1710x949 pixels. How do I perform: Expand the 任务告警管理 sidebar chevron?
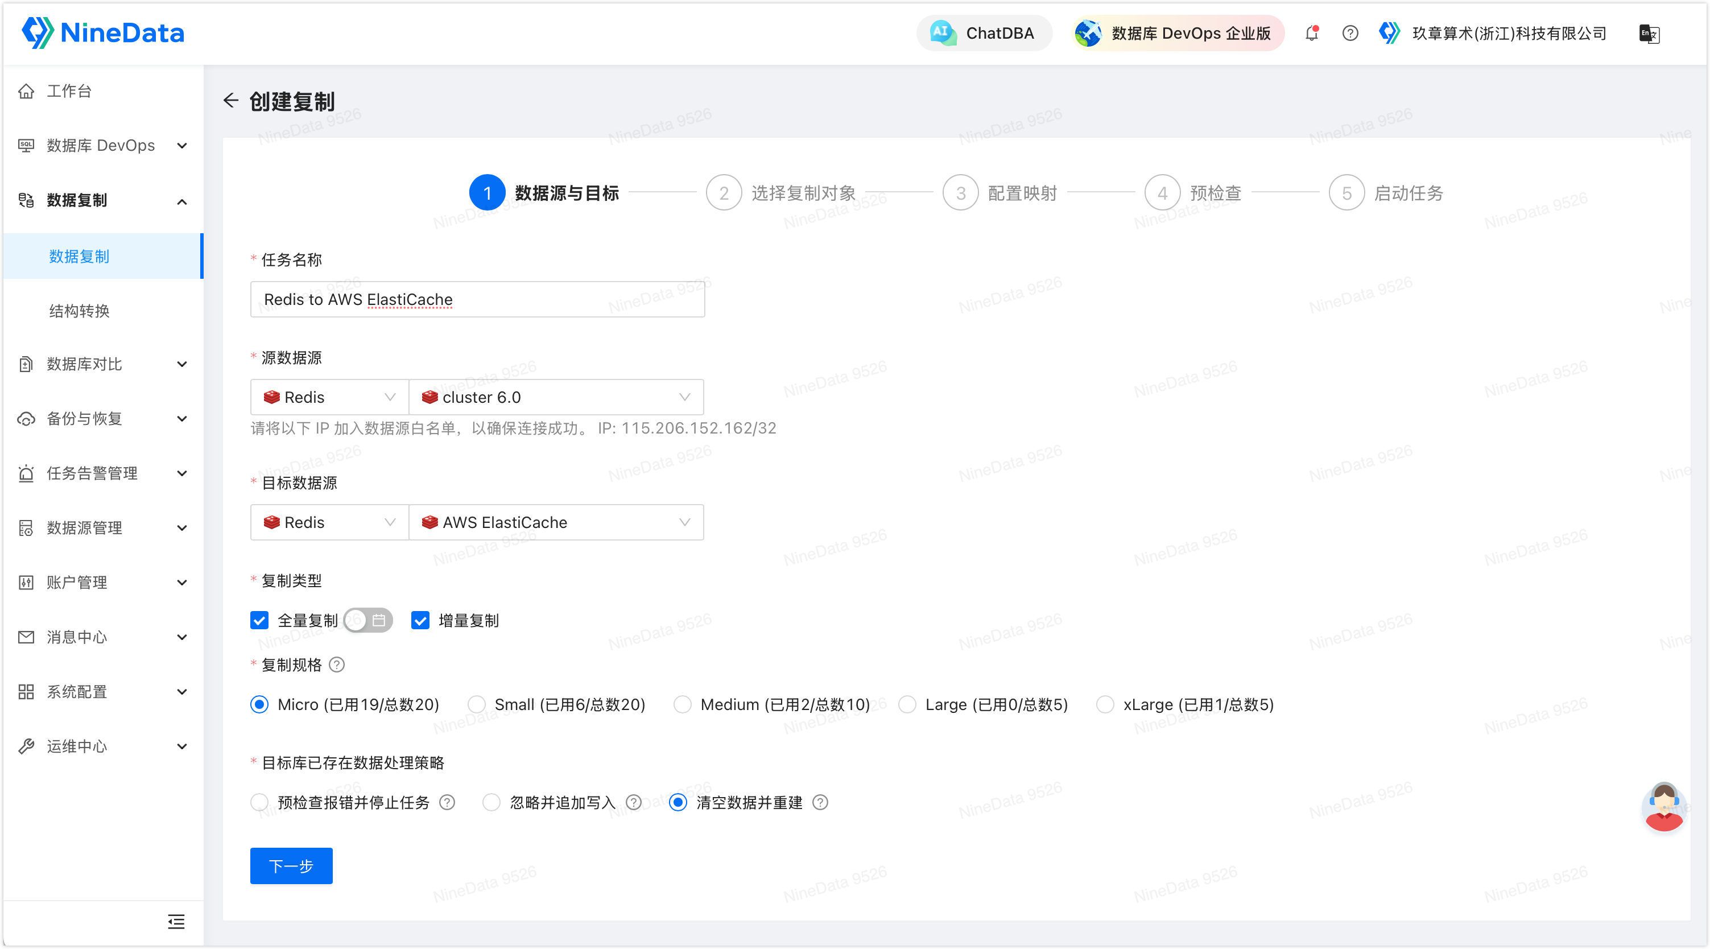point(182,473)
